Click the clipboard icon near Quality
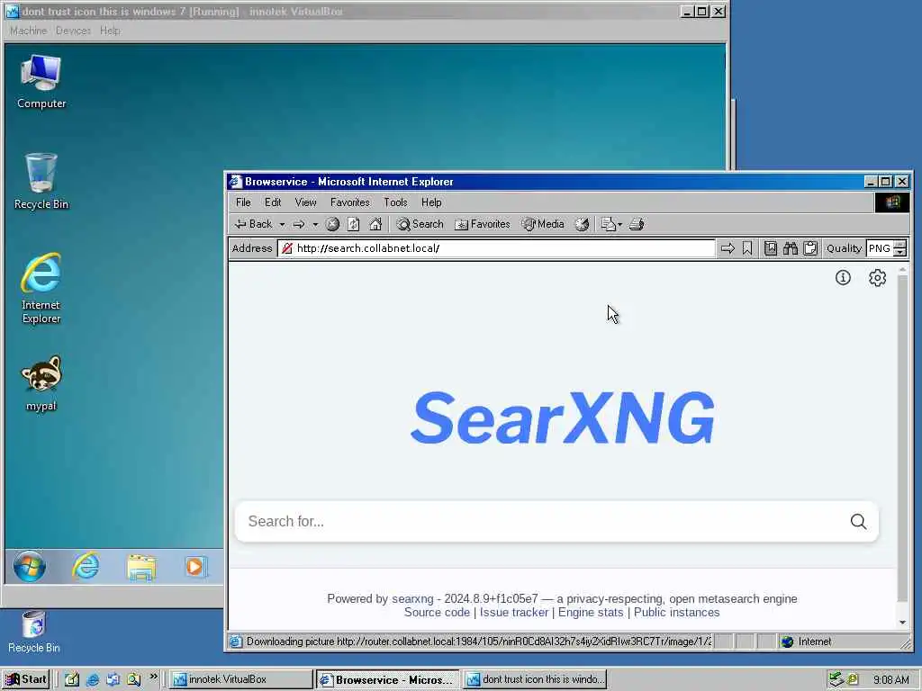The width and height of the screenshot is (922, 691). point(810,248)
